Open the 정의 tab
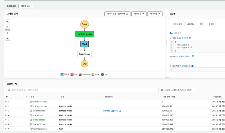This screenshot has width=225, height=133. [201, 24]
